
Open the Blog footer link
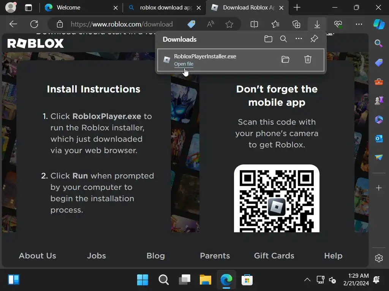click(155, 256)
